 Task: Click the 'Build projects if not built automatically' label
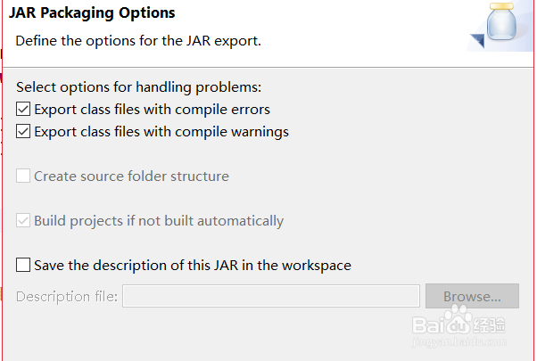(x=159, y=221)
